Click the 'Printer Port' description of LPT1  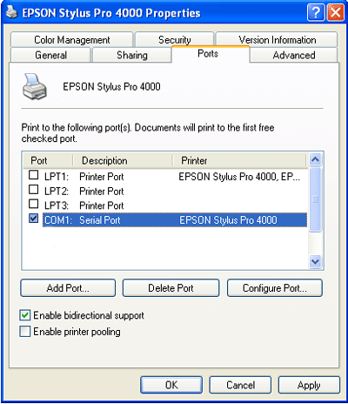point(102,177)
